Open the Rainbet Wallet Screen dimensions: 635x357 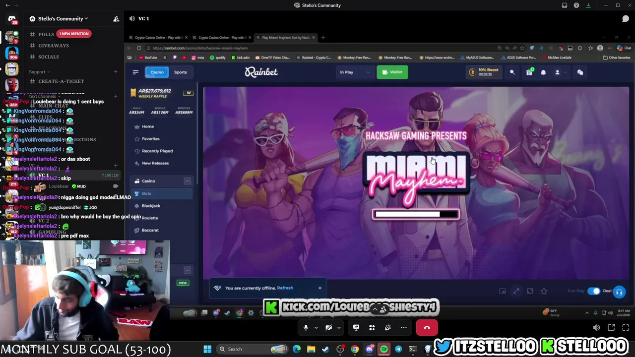pos(392,72)
